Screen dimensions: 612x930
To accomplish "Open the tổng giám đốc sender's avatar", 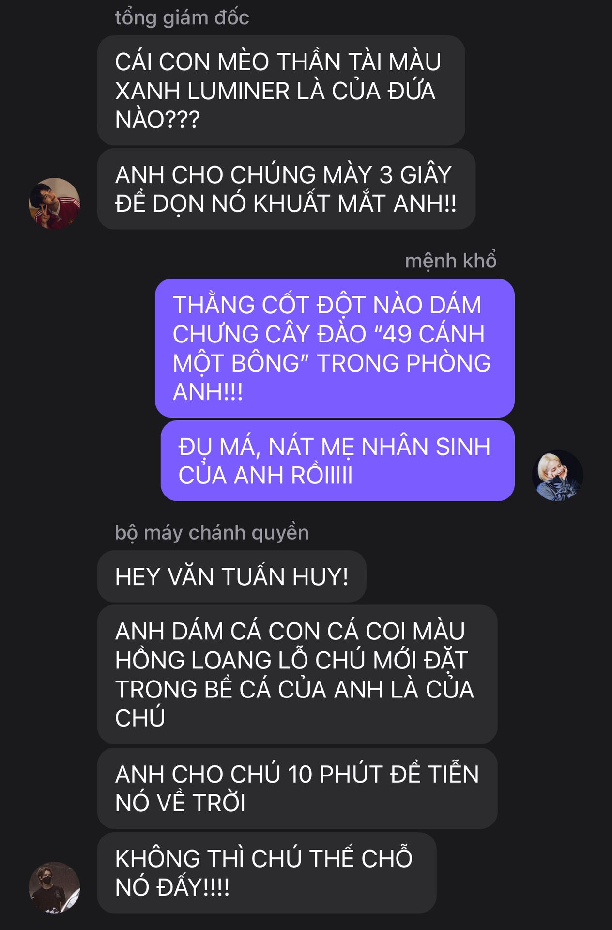I will (x=54, y=203).
